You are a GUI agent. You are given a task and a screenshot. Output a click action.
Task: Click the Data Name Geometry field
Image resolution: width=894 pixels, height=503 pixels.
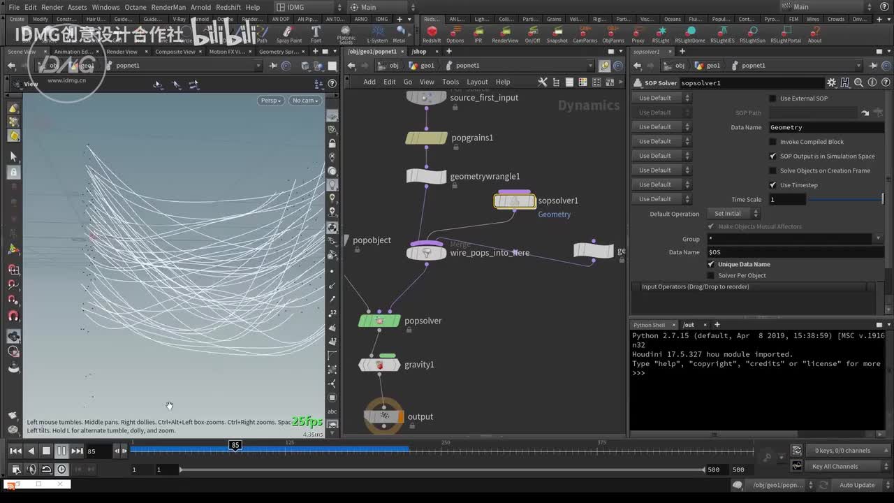(826, 127)
